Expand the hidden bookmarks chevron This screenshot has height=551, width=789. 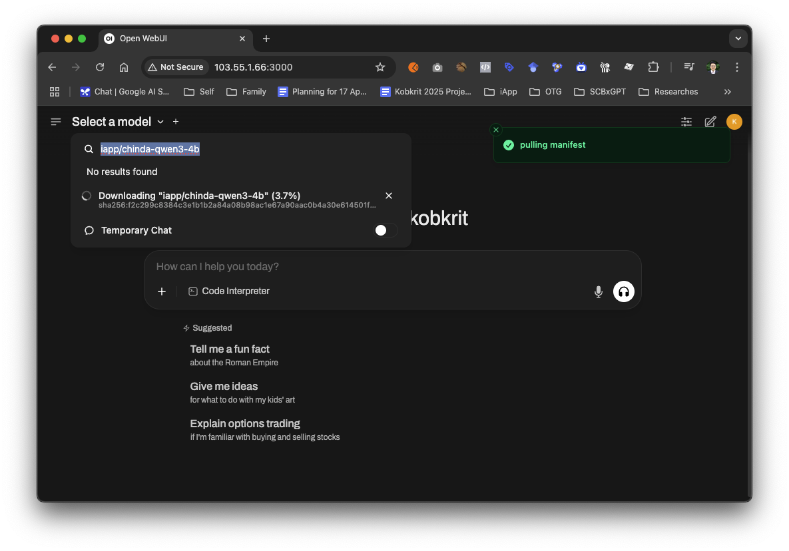pyautogui.click(x=727, y=92)
